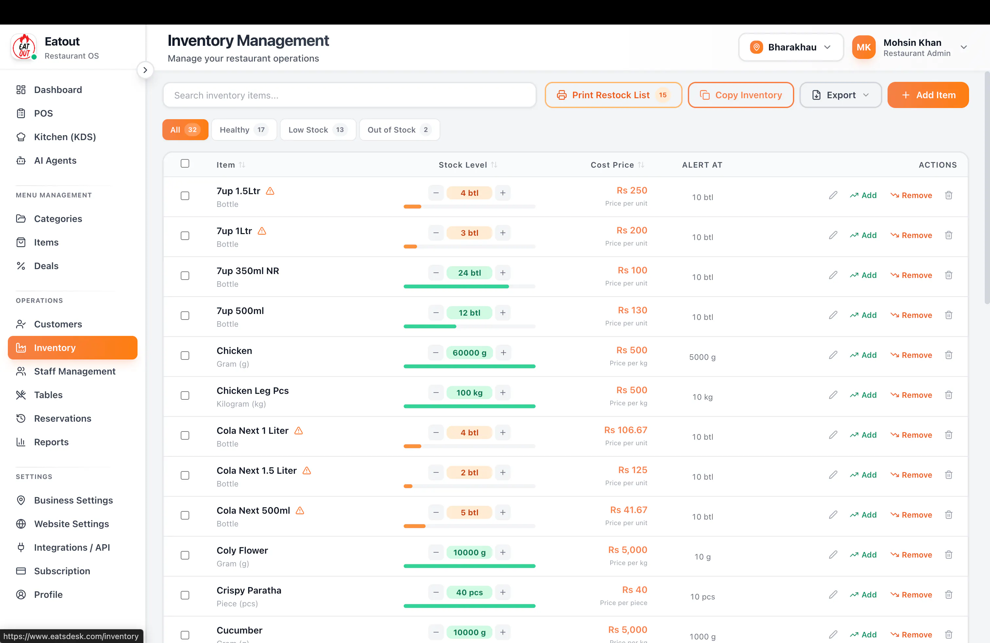Viewport: 990px width, 643px height.
Task: Click the Print Restock List button
Action: point(613,95)
